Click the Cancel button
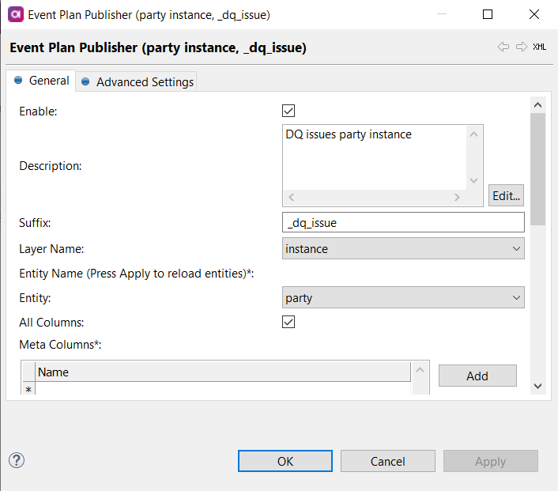The width and height of the screenshot is (558, 491). (x=387, y=462)
